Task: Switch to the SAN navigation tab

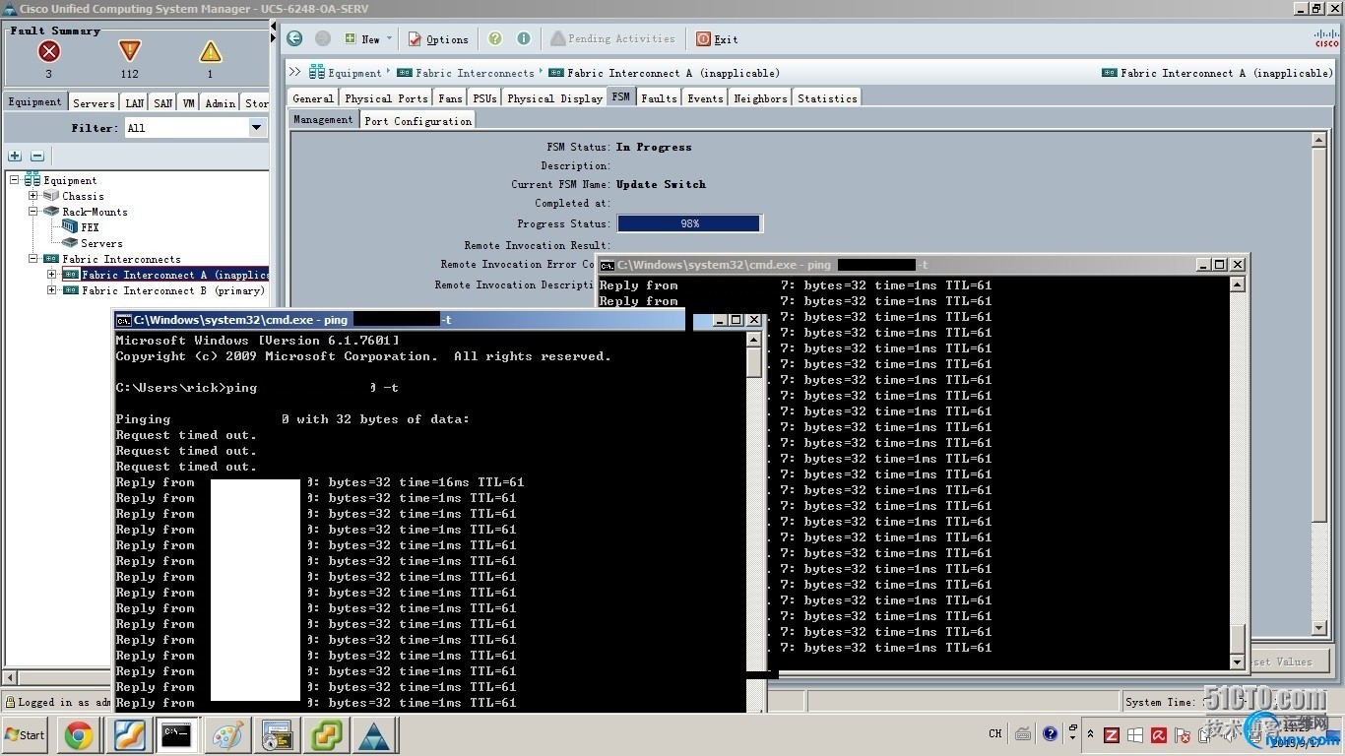Action: pyautogui.click(x=163, y=102)
